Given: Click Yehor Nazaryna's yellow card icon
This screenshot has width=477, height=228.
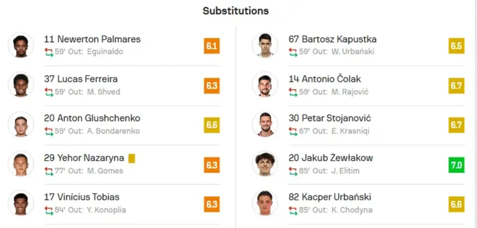Looking at the screenshot, I should coord(132,158).
